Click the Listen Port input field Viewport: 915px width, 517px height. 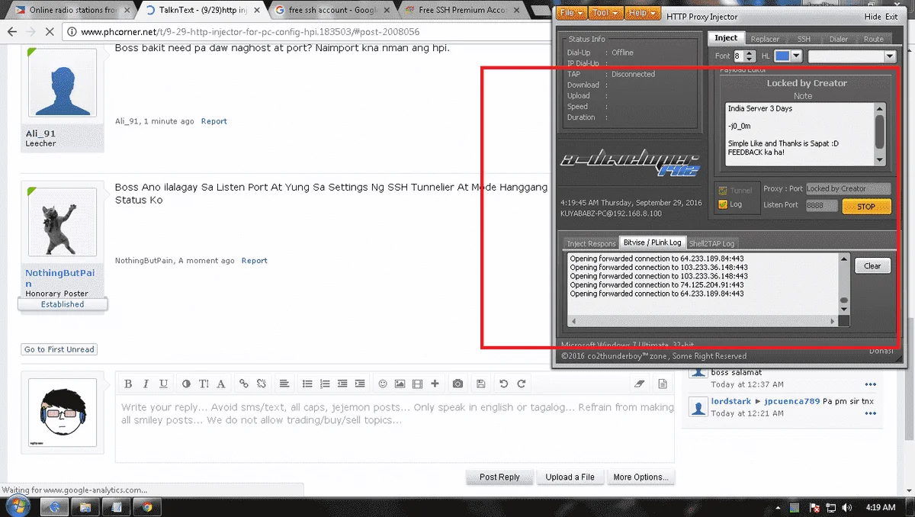click(x=821, y=206)
